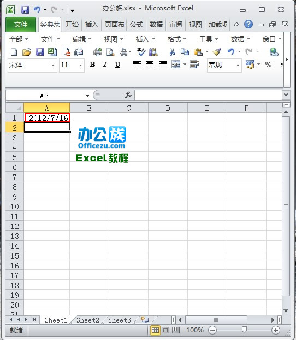The image size is (296, 340).
Task: Click the Spelling check icon
Action: [x=141, y=52]
